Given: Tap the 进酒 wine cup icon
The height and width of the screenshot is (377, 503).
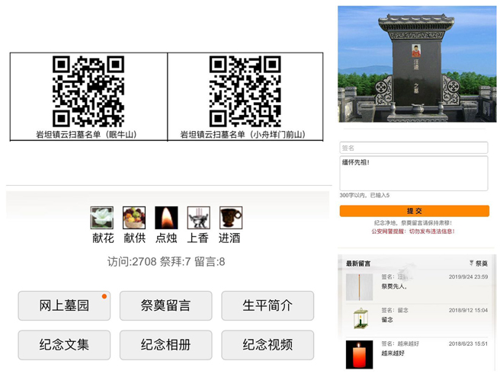Looking at the screenshot, I should click(x=231, y=217).
